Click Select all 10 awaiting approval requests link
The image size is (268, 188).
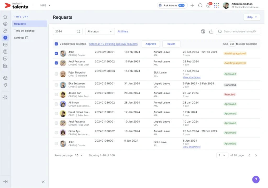[x=113, y=44]
